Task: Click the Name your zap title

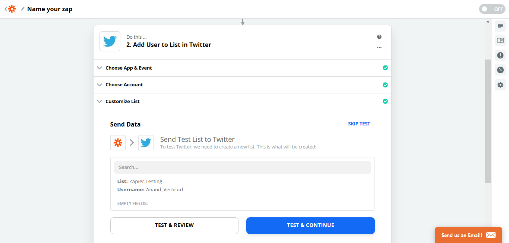Action: [x=50, y=9]
